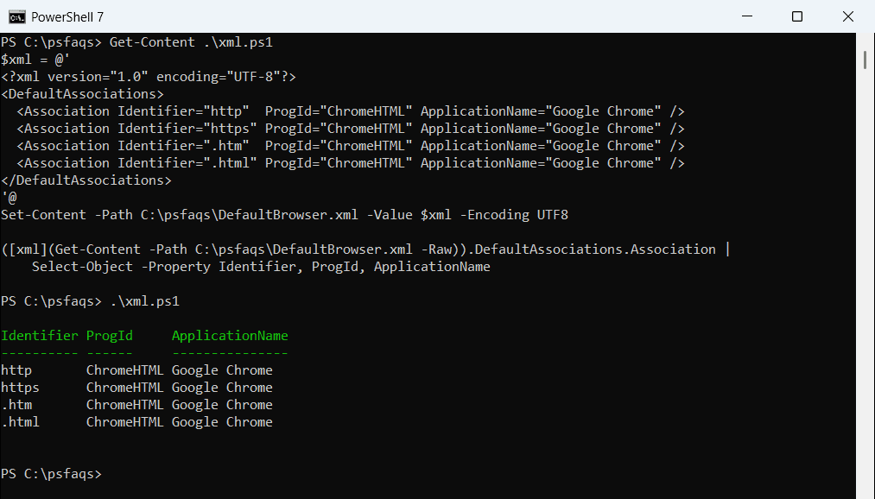
Task: Click the green 'Identifier' column header
Action: click(x=40, y=336)
